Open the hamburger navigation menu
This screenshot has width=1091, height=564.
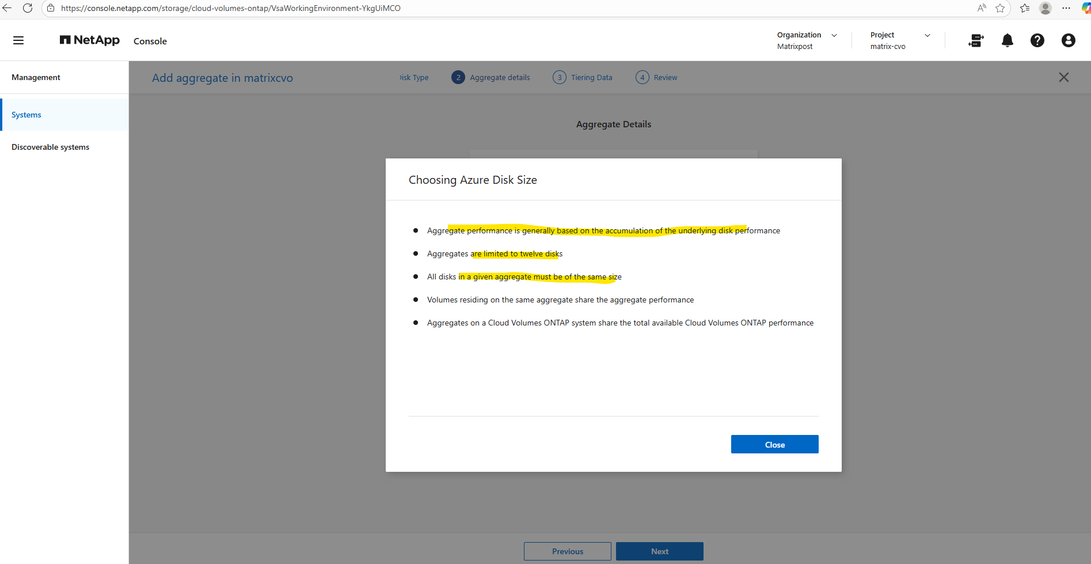point(18,40)
